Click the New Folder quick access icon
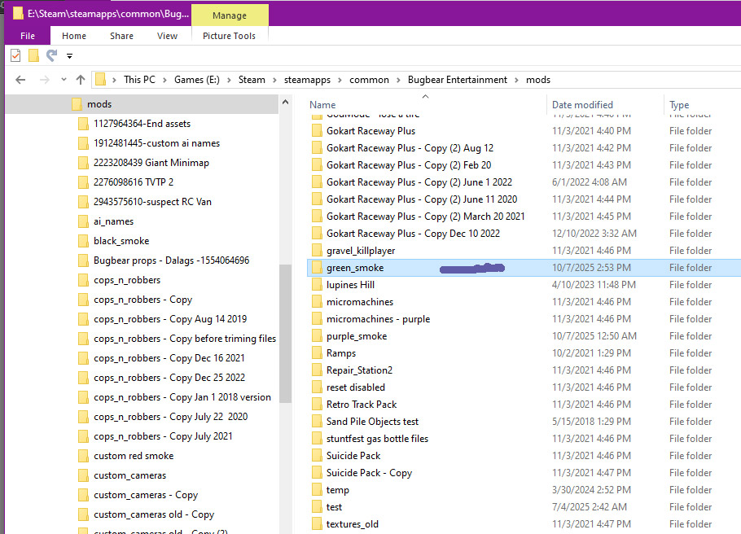Screen dimensions: 741x534 33,55
